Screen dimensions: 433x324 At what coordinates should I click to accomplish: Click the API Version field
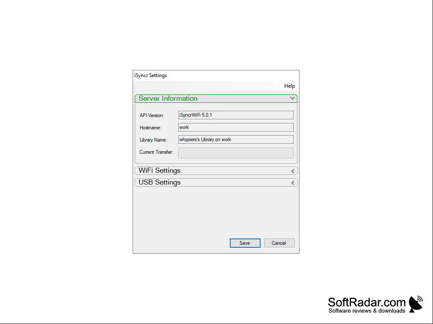236,115
